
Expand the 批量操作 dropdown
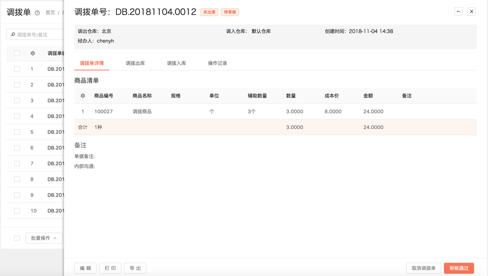coord(43,238)
